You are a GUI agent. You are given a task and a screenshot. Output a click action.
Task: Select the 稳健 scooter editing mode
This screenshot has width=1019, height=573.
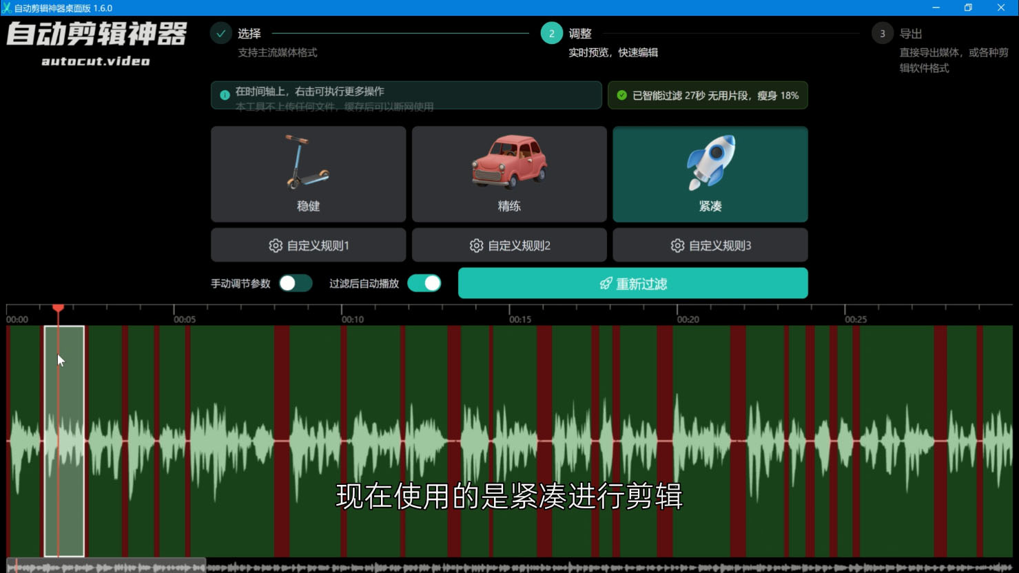[x=308, y=173]
